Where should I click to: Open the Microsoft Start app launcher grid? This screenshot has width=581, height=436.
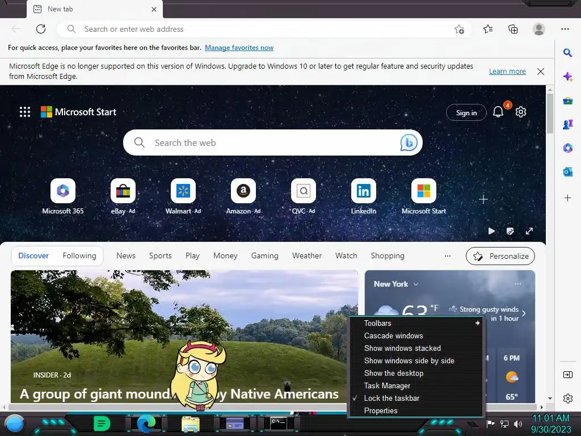coord(25,112)
